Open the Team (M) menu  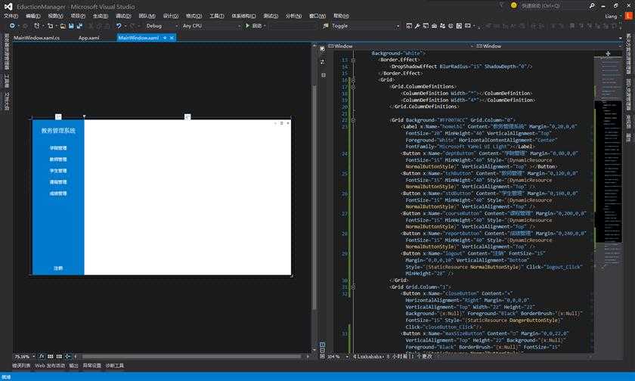pyautogui.click(x=147, y=16)
